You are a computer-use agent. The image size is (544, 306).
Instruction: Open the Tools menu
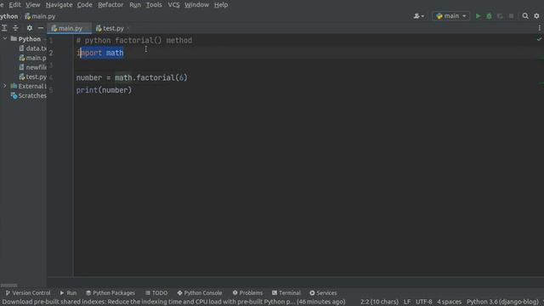point(154,5)
